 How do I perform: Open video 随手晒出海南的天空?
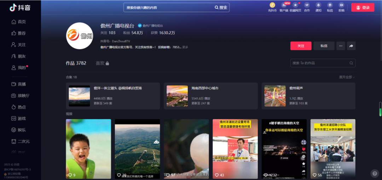click(x=284, y=149)
